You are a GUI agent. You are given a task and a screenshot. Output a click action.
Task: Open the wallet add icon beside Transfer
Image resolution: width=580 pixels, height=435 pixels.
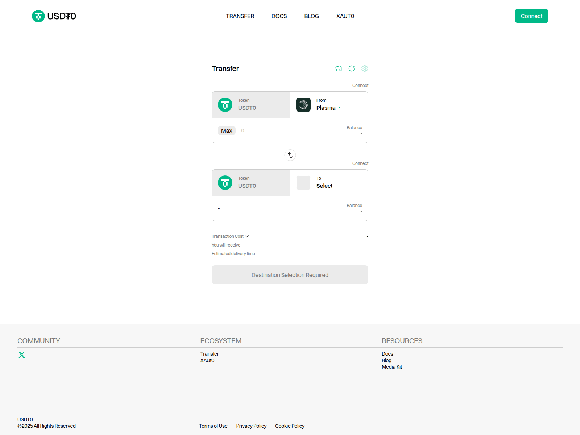click(339, 69)
